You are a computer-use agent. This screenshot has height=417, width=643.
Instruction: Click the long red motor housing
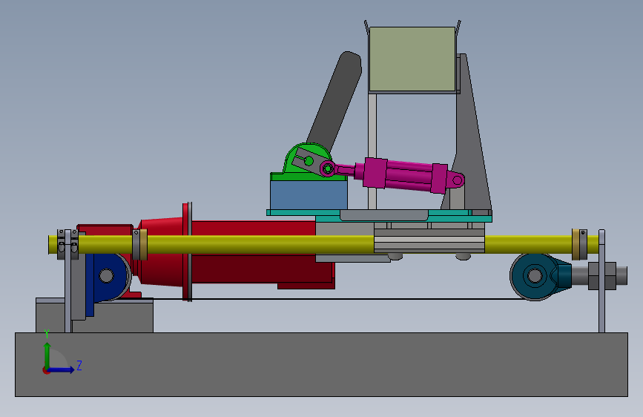coord(263,269)
